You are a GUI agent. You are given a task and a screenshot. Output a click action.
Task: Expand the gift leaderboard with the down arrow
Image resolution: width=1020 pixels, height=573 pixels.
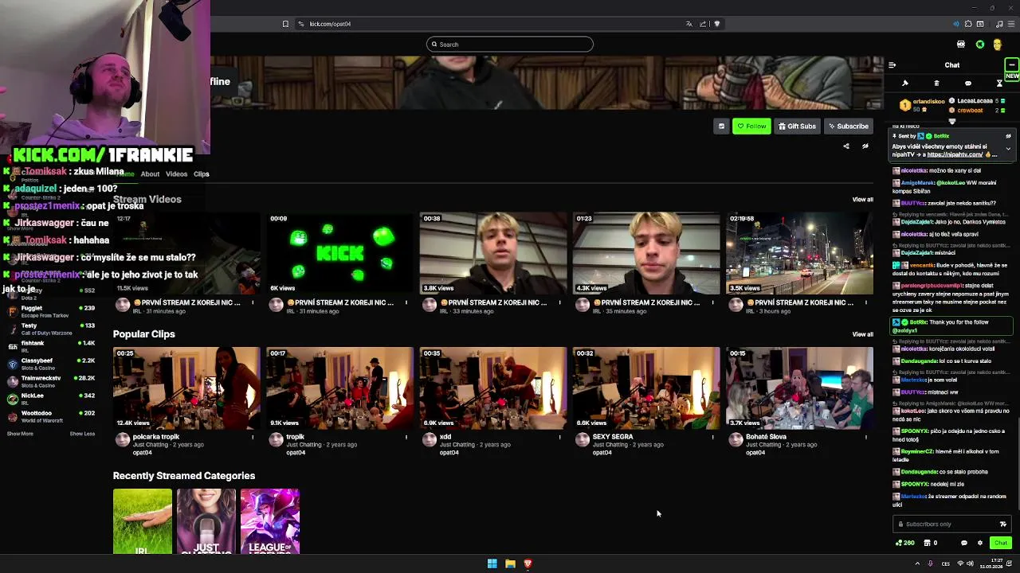pos(951,121)
